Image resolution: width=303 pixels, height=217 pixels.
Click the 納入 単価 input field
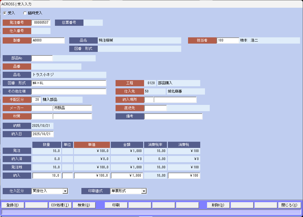click(x=92, y=176)
